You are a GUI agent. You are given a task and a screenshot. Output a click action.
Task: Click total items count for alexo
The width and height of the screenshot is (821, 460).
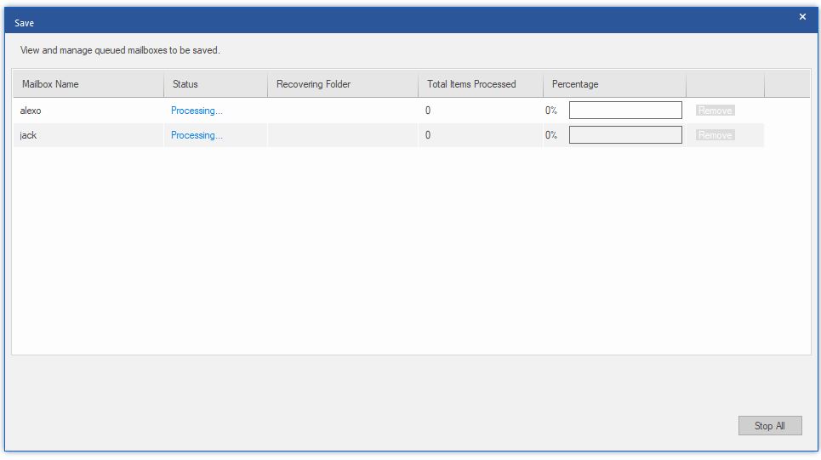[428, 111]
